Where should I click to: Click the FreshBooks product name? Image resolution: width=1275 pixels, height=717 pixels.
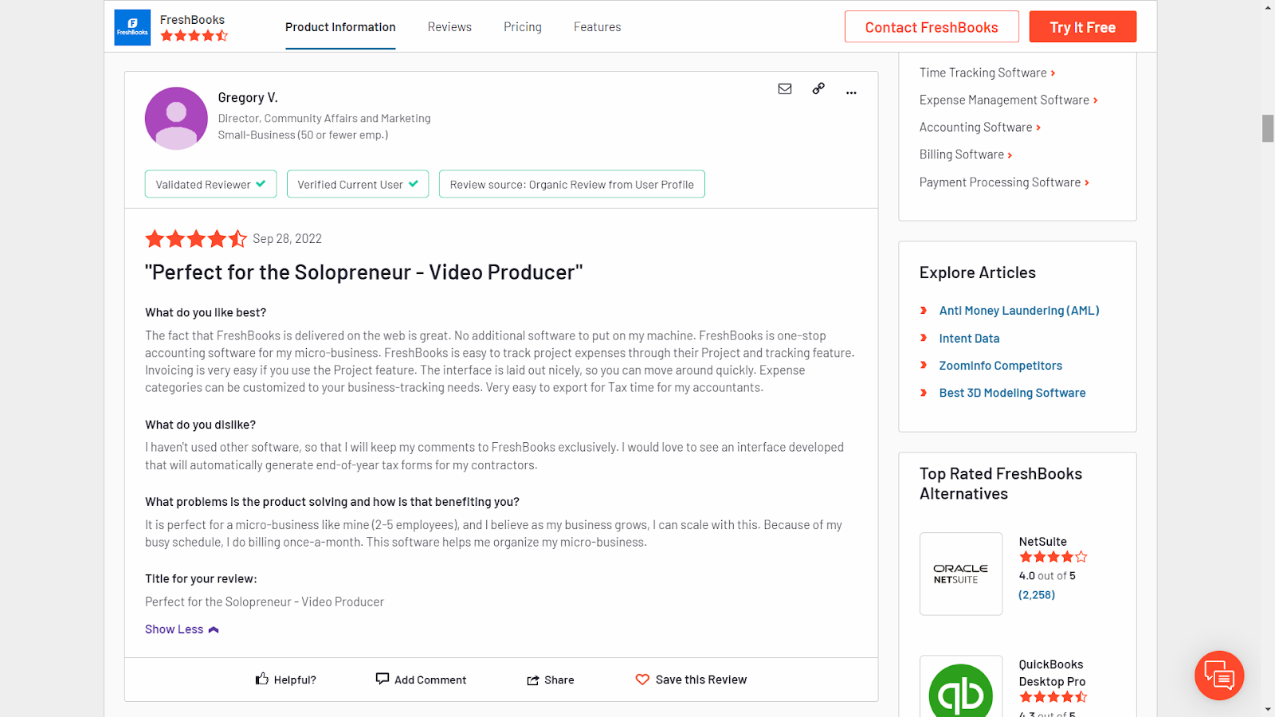pyautogui.click(x=192, y=20)
